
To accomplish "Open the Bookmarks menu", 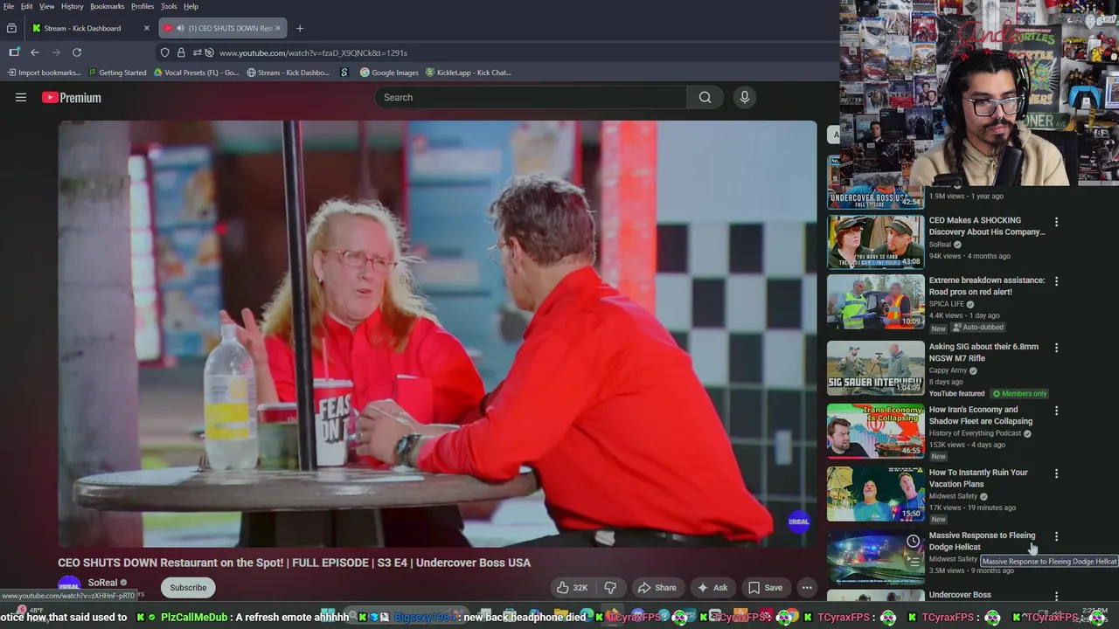I will click(108, 6).
